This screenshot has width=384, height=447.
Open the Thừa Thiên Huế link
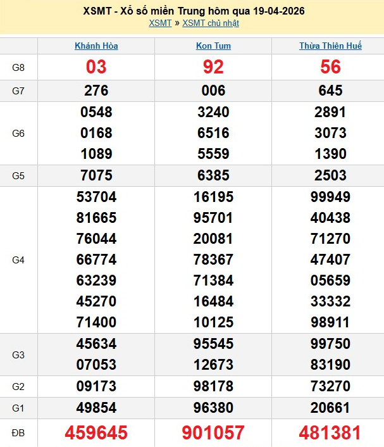[330, 46]
